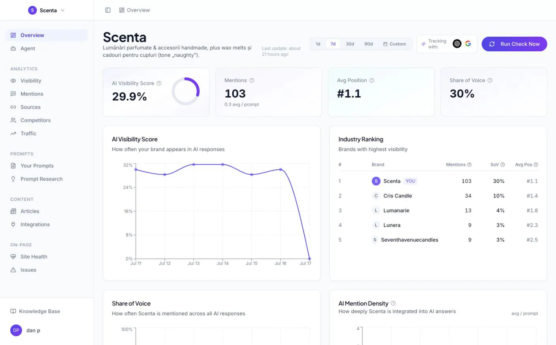Image resolution: width=556 pixels, height=345 pixels.
Task: Click the Jul 17 data point on chart
Action: click(309, 259)
